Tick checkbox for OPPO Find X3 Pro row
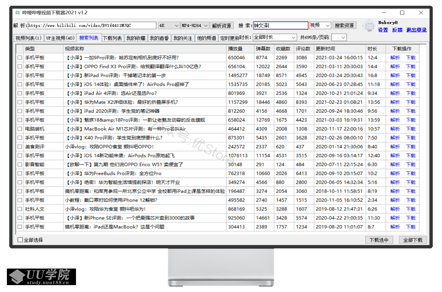 pyautogui.click(x=20, y=67)
